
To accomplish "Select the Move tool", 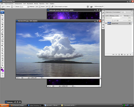I will pos(2,15).
